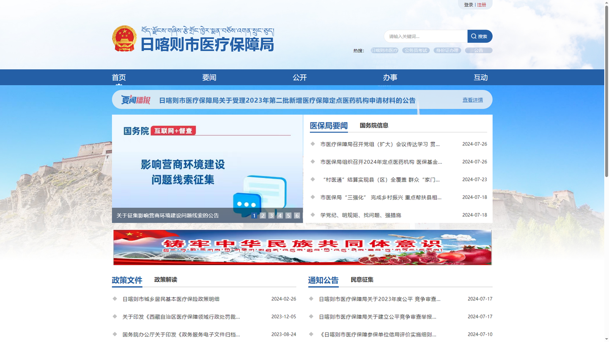Viewport: 609px width, 342px height.
Task: Select hot search tag 公告
Action: coord(478,50)
